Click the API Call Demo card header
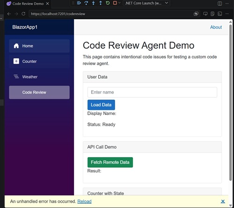This screenshot has width=234, height=208. click(152, 147)
